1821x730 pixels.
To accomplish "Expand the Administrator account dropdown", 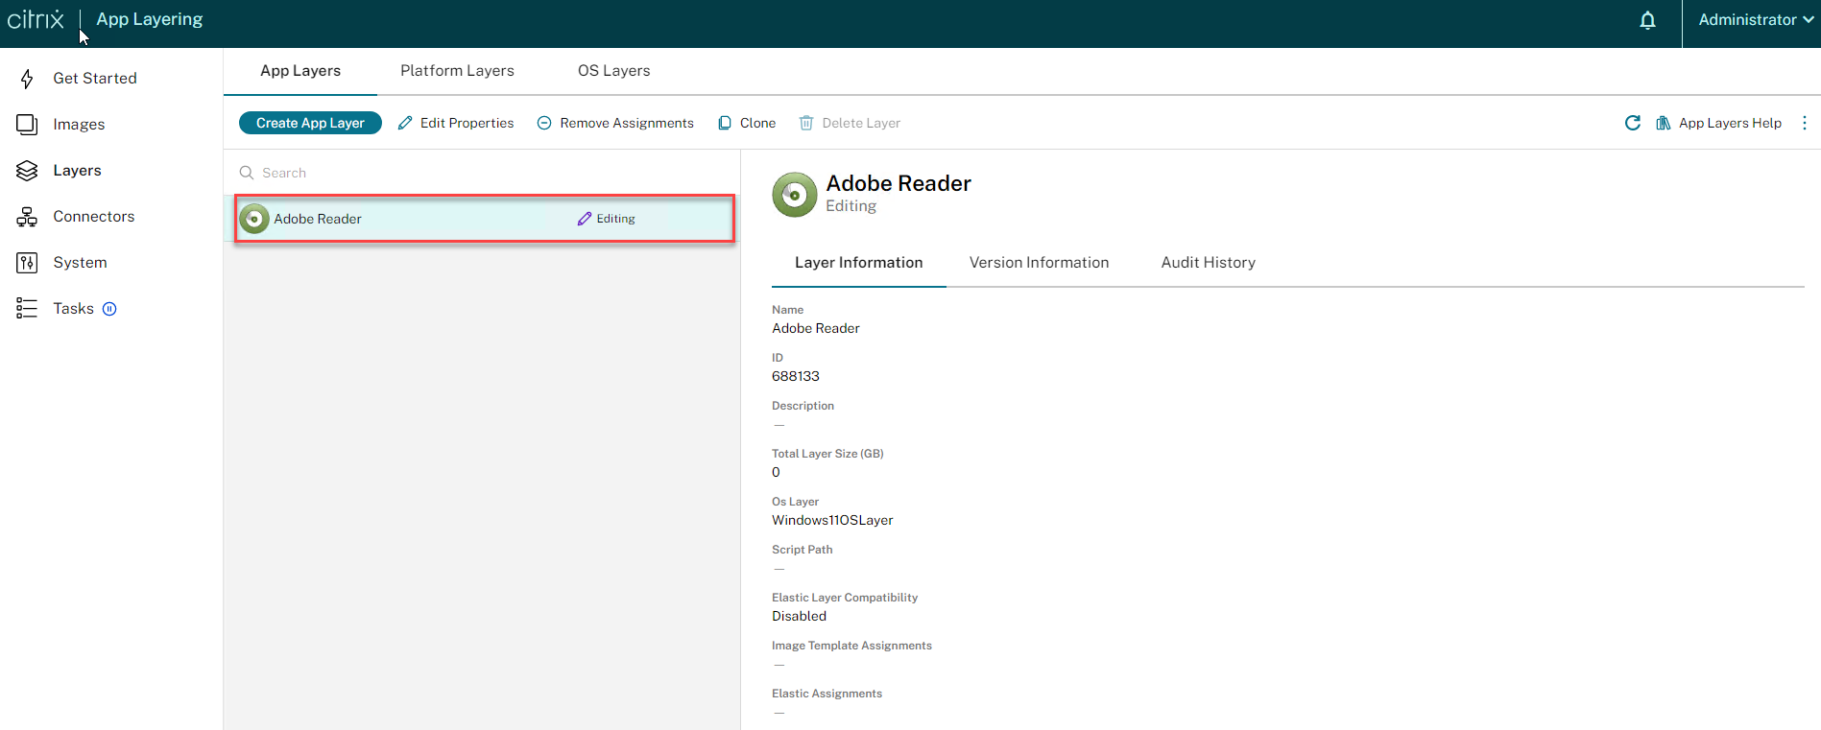I will 1754,20.
